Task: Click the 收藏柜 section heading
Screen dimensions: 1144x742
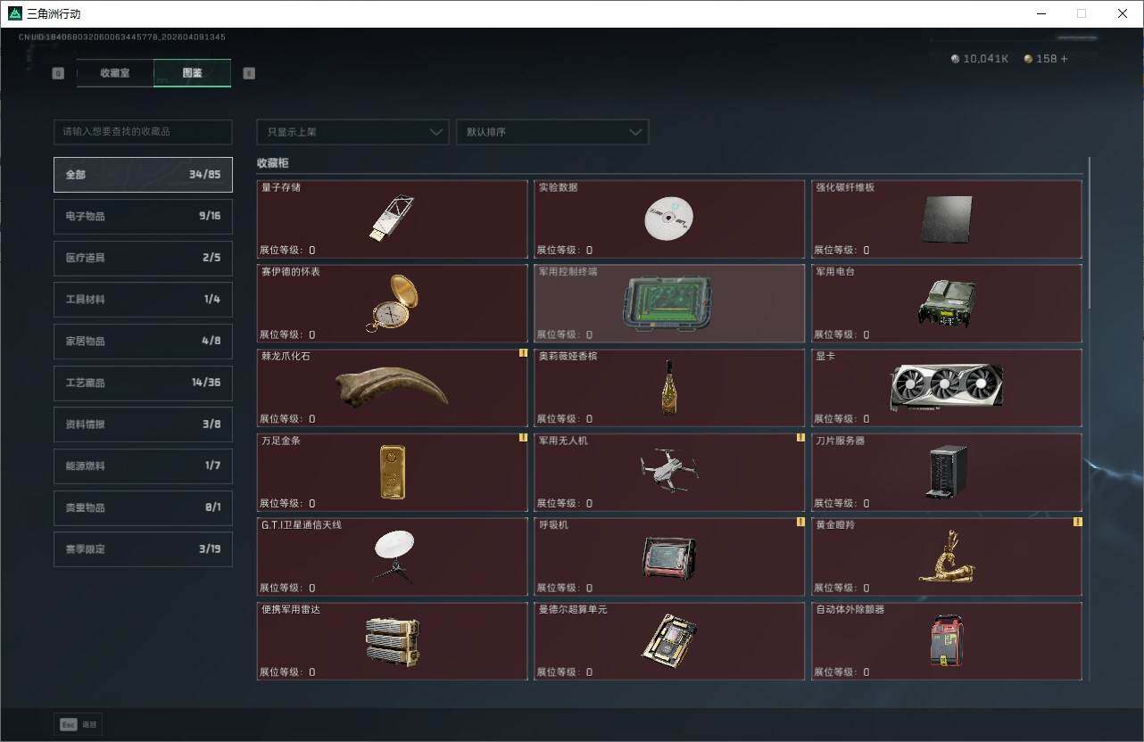Action: tap(273, 163)
